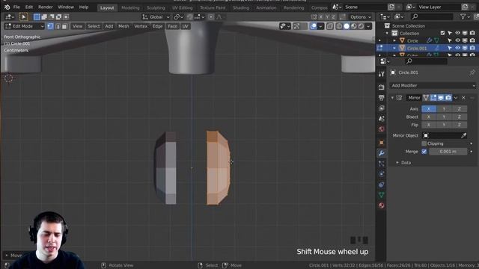Open the Global transform orientation dropdown
The width and height of the screenshot is (479, 269).
pyautogui.click(x=156, y=17)
